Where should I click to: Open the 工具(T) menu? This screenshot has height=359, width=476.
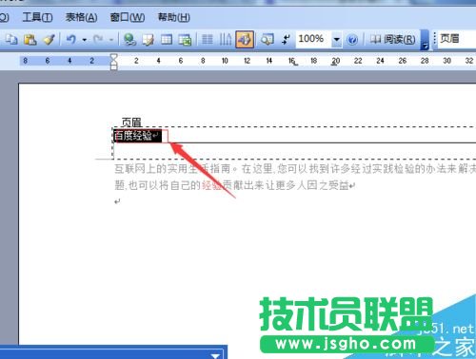tap(37, 17)
